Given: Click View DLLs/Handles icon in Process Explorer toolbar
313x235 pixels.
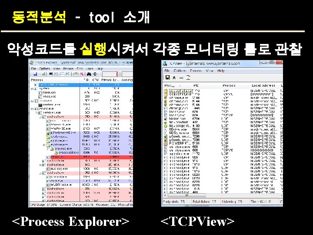Looking at the screenshot, I should pyautogui.click(x=67, y=74).
